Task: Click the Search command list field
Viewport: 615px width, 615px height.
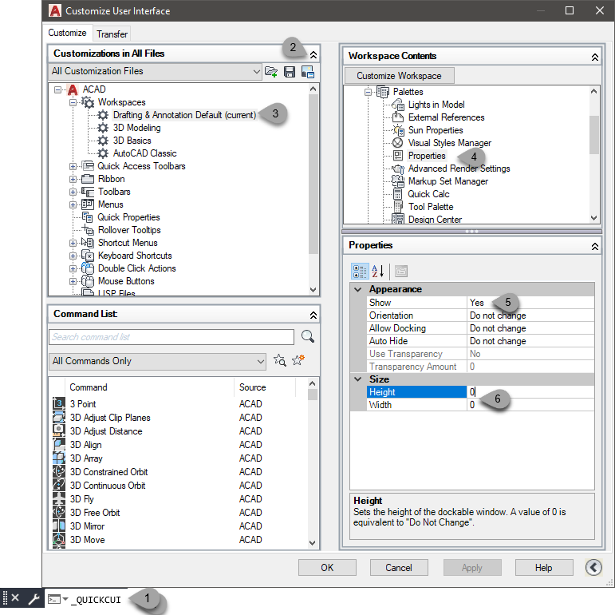Action: click(x=171, y=337)
